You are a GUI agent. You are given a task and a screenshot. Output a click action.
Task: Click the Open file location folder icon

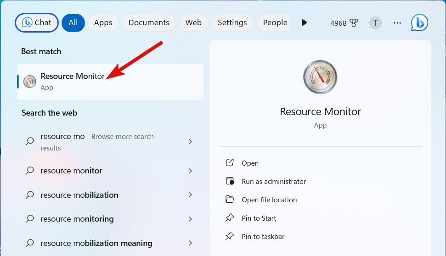pos(230,200)
